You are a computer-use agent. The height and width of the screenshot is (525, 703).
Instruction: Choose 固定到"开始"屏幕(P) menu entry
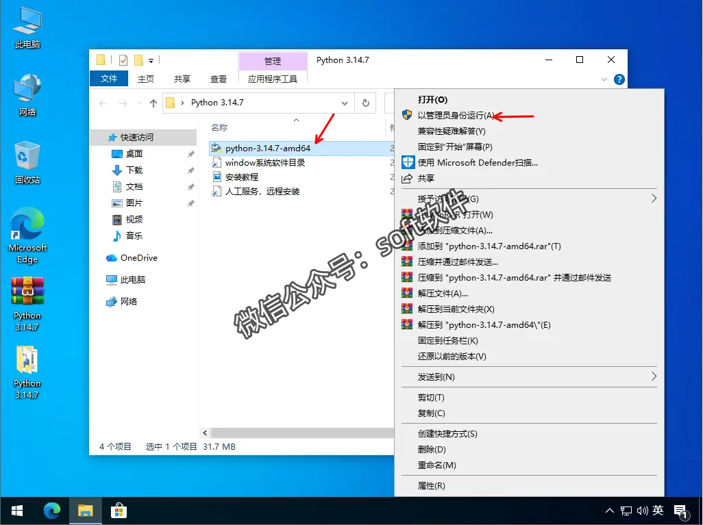tap(529, 147)
